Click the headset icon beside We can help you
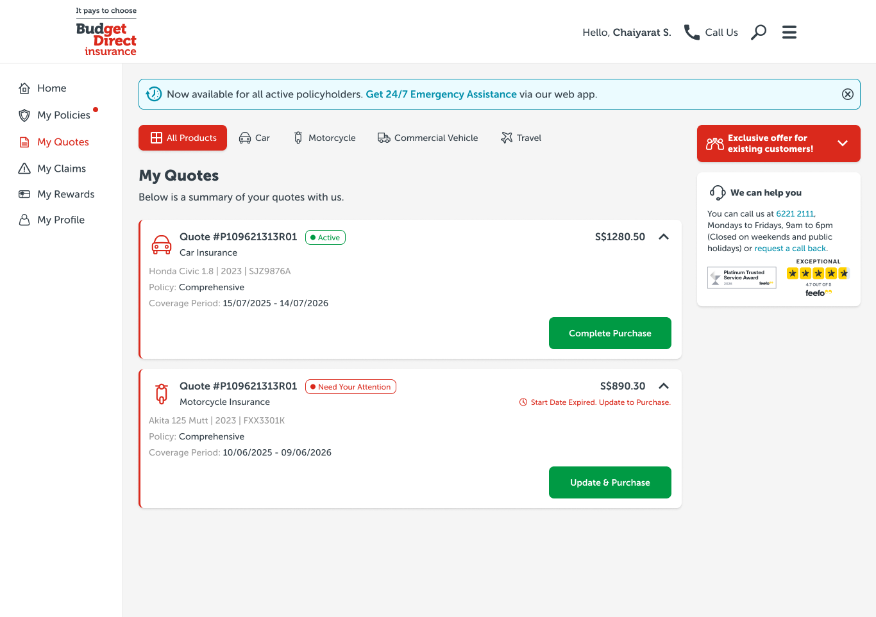This screenshot has width=876, height=617. [718, 193]
